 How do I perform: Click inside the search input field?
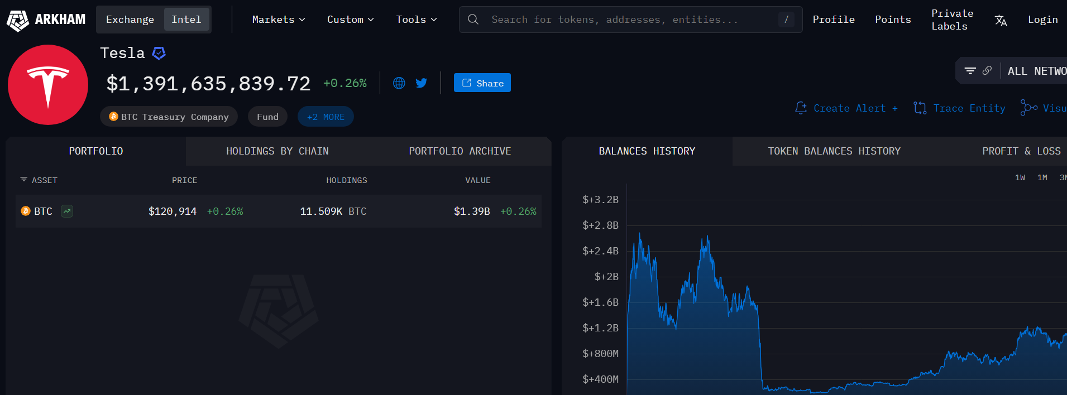(630, 20)
